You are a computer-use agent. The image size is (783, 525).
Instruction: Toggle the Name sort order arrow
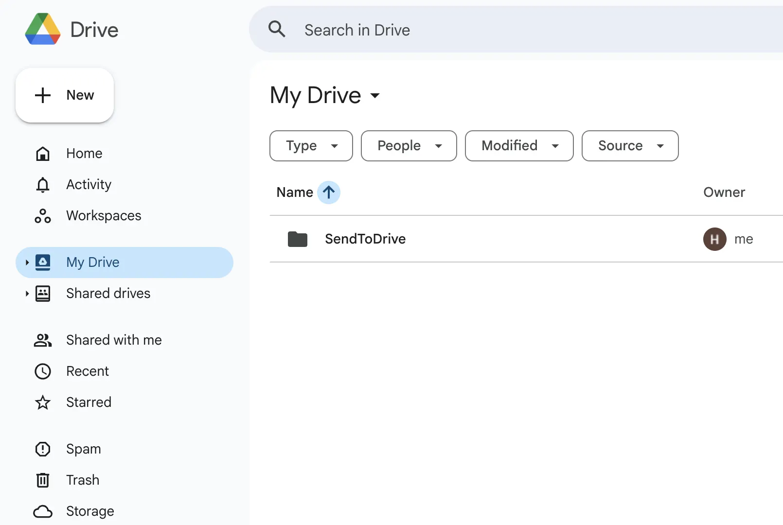329,192
